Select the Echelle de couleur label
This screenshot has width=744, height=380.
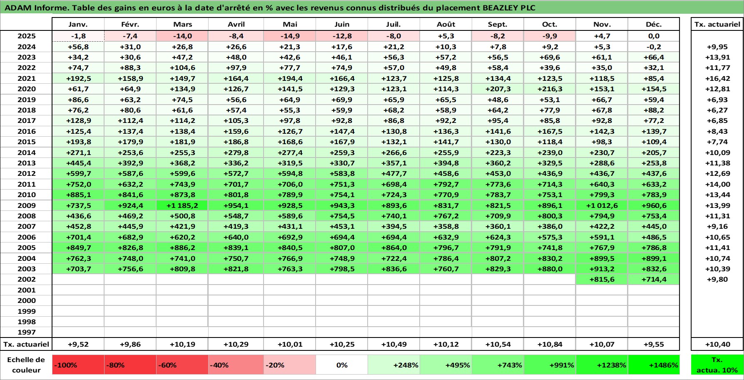point(26,365)
